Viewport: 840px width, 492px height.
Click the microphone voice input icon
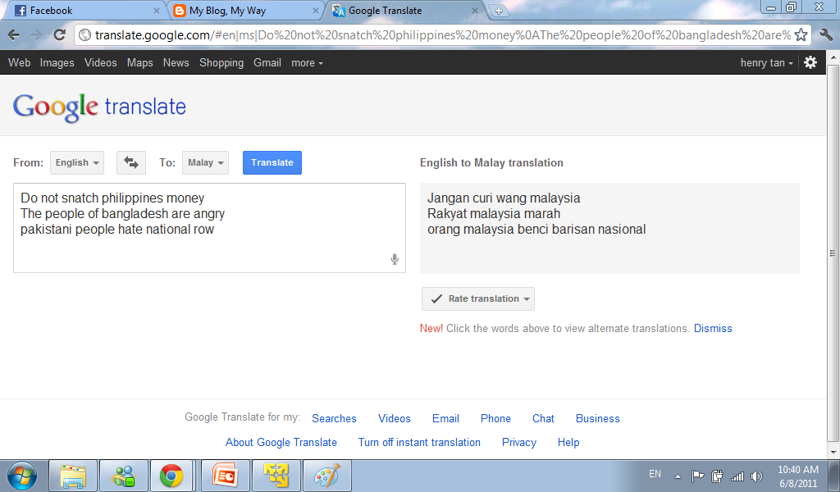395,260
